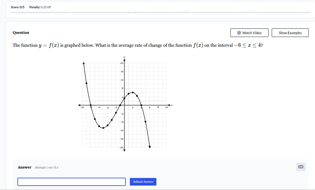Select the first progress bar segment at top

coord(41,13)
